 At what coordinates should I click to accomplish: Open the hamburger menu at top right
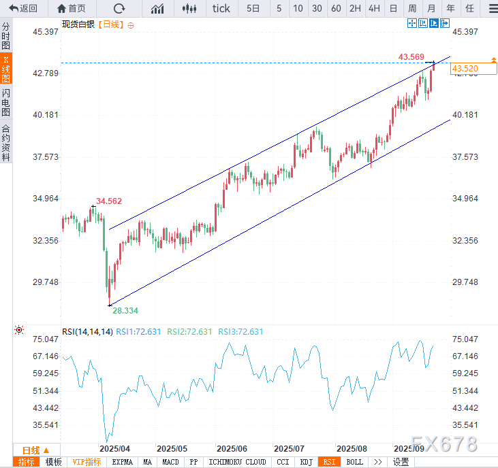[493, 8]
